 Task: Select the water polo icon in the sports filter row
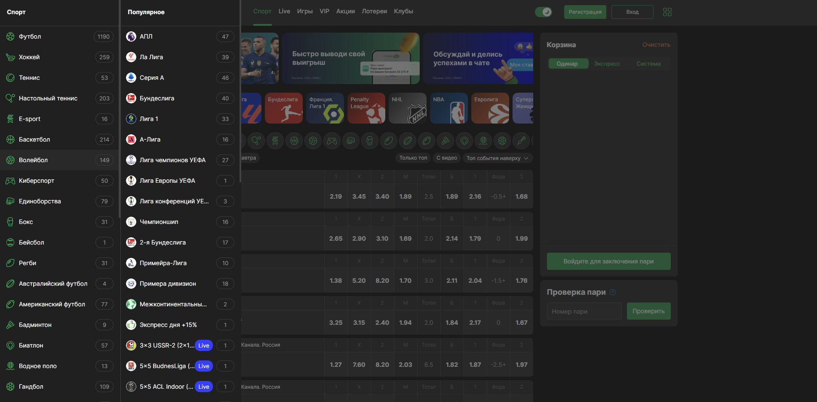tap(483, 141)
